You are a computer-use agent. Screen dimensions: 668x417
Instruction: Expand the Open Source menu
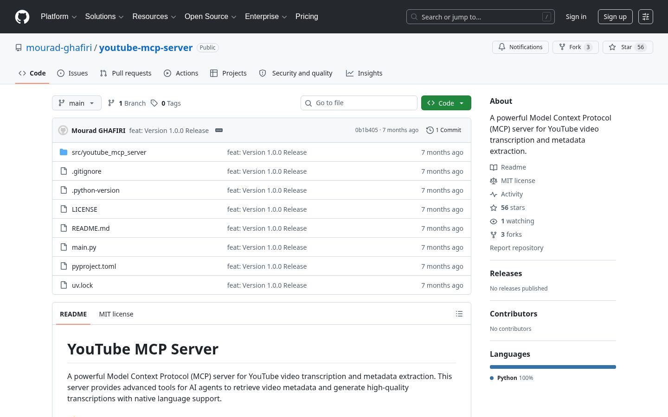(x=211, y=17)
